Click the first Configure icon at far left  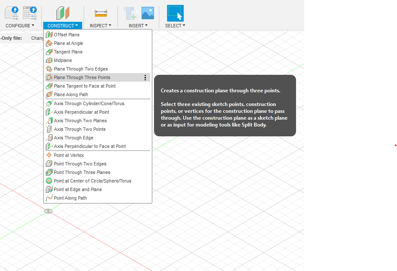click(x=11, y=13)
